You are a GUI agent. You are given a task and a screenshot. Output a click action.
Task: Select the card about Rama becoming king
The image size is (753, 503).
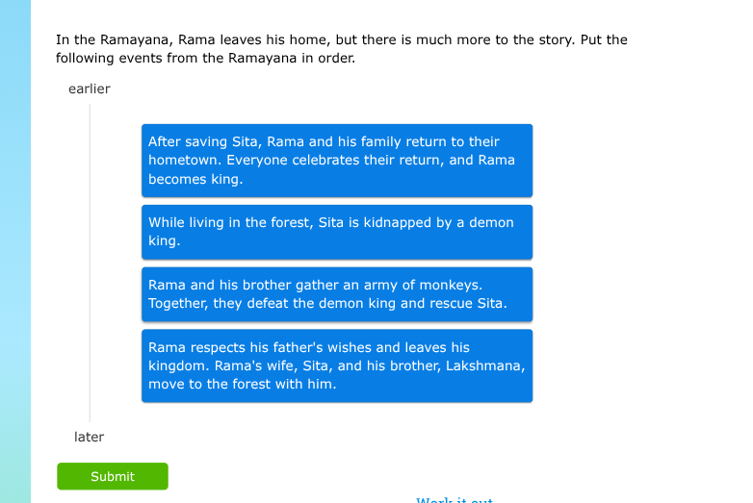[336, 160]
